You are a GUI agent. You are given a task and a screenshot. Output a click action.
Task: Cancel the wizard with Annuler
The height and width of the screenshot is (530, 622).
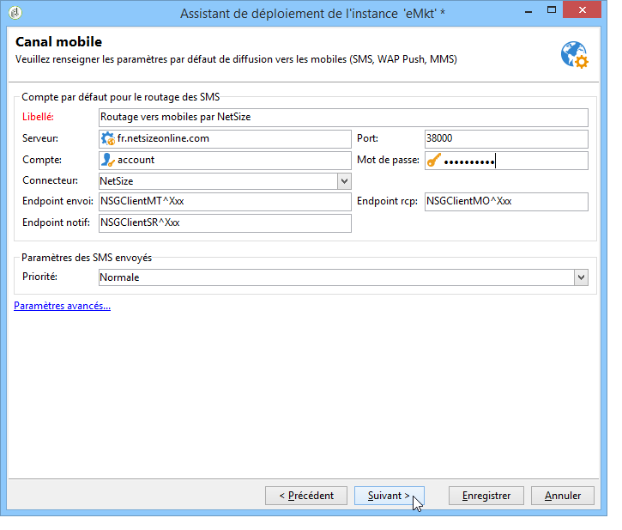point(563,496)
